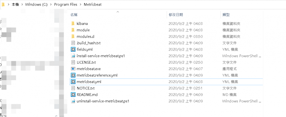
Task: Click the uninstall-service-metricbeat.ps1 script icon
Action: pos(73,101)
